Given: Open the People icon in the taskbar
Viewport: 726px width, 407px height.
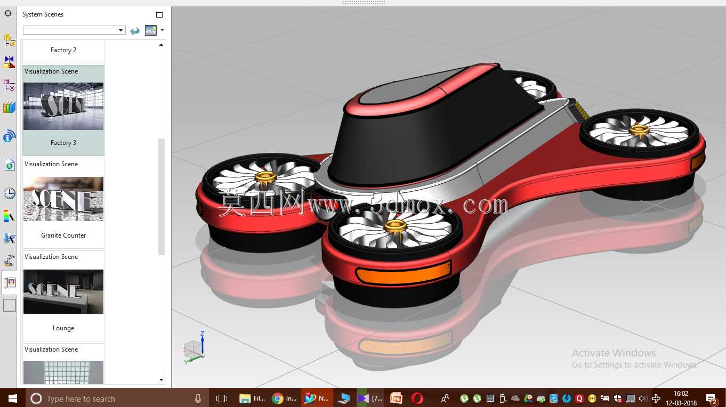Looking at the screenshot, I should point(445,398).
